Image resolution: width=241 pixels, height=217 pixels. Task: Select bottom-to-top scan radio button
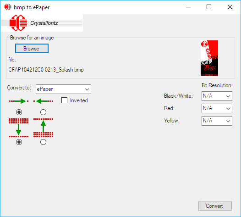coord(43,142)
